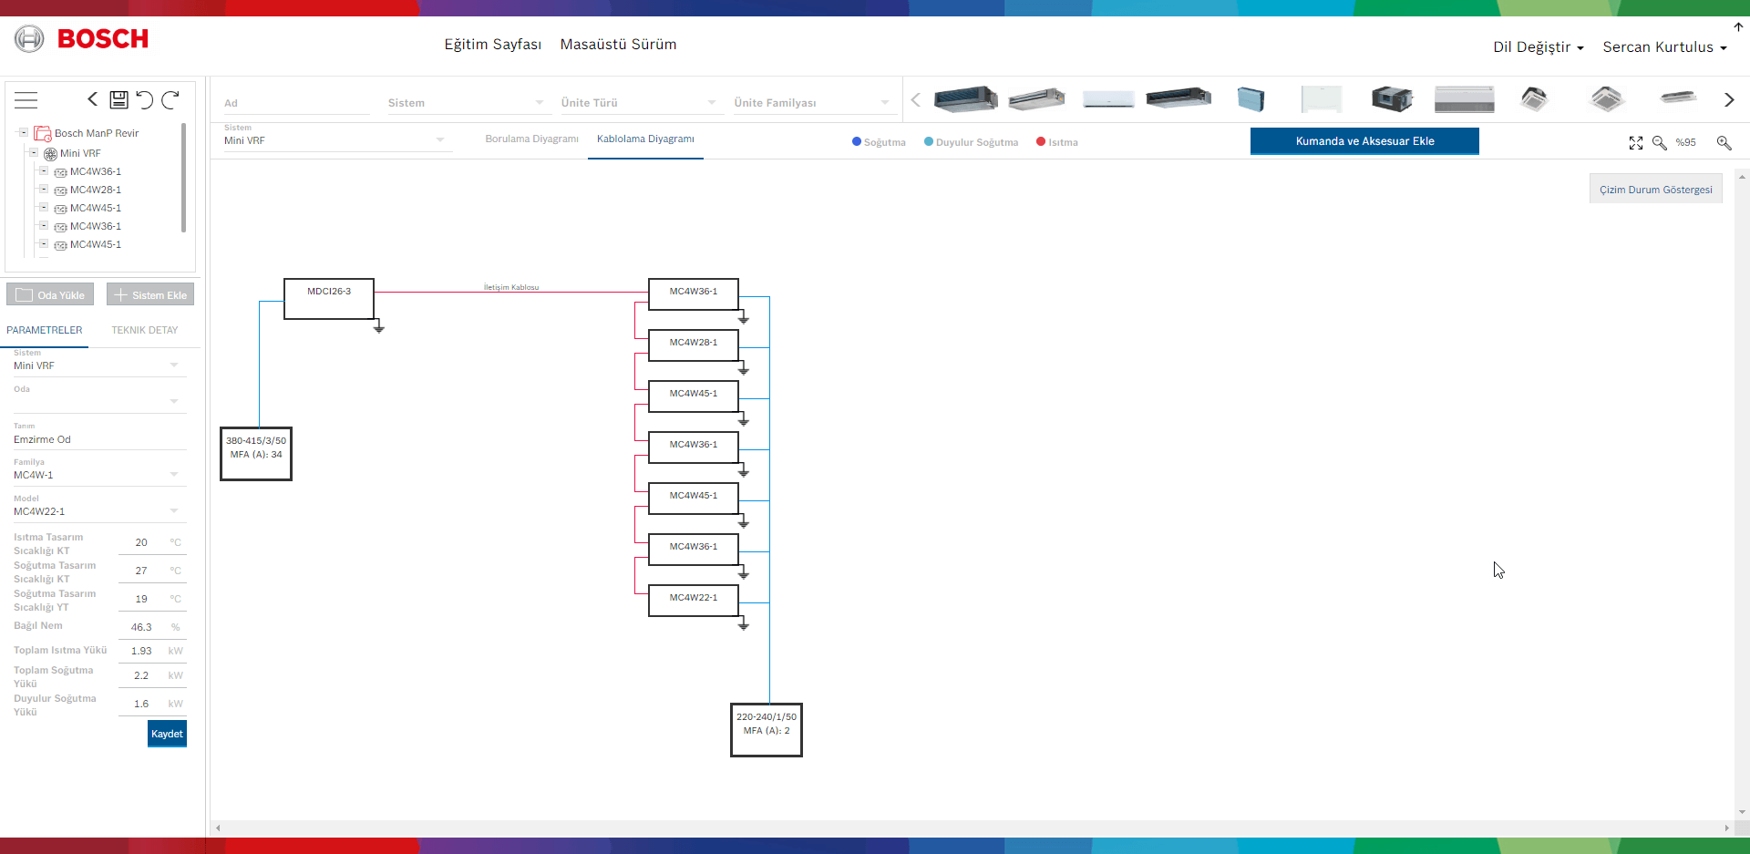Open the hamburger menu in the left panel

26,100
